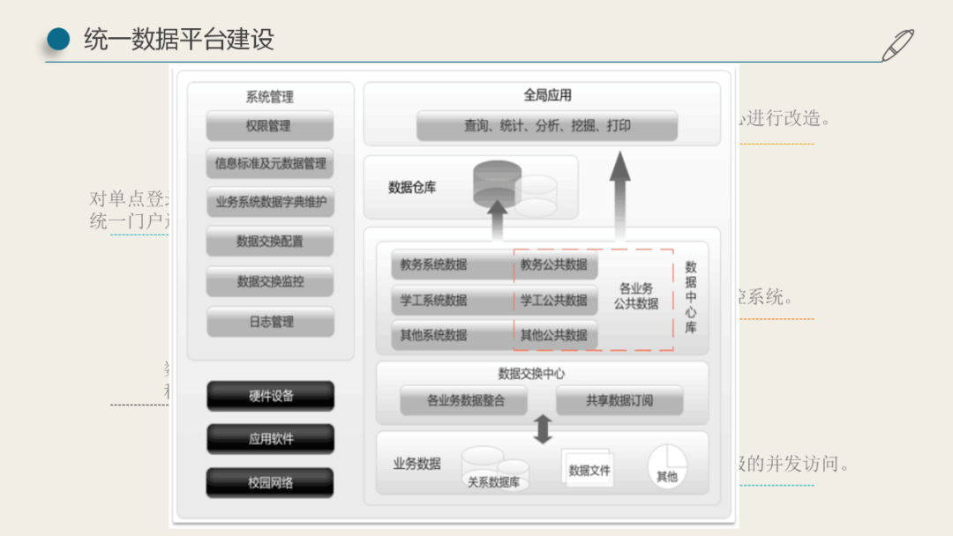Click the blue circle bullet beside title
The image size is (953, 536).
point(58,39)
